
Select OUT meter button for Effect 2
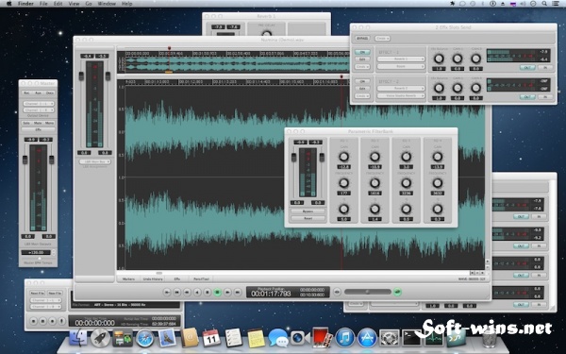tap(527, 97)
